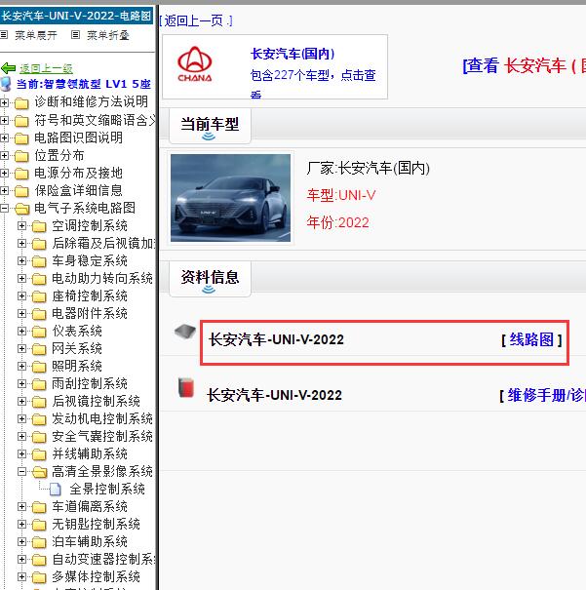586x590 pixels.
Task: Expand the 电器附件系统 node
Action: [21, 313]
